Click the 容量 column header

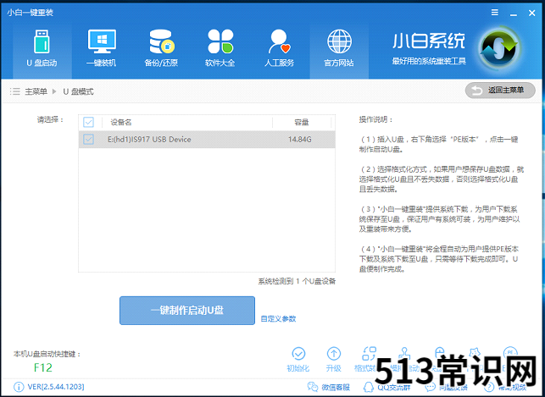302,122
